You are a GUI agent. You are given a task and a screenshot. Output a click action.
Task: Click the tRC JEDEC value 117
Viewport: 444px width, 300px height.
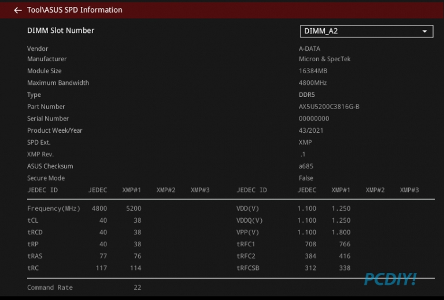(x=101, y=268)
